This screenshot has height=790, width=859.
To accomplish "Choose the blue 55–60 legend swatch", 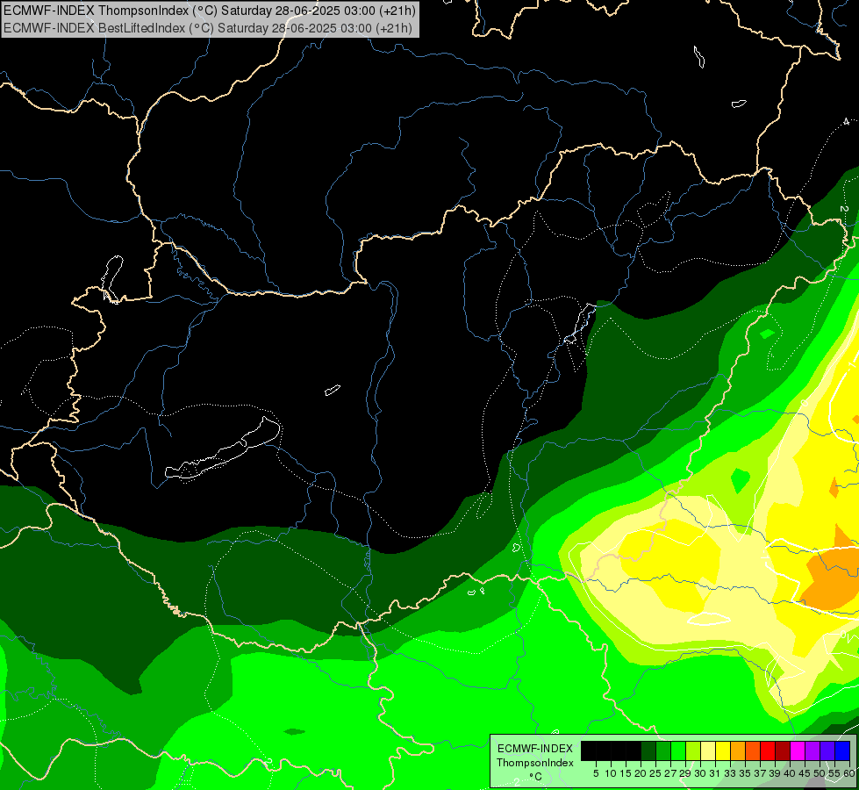I will (x=842, y=750).
